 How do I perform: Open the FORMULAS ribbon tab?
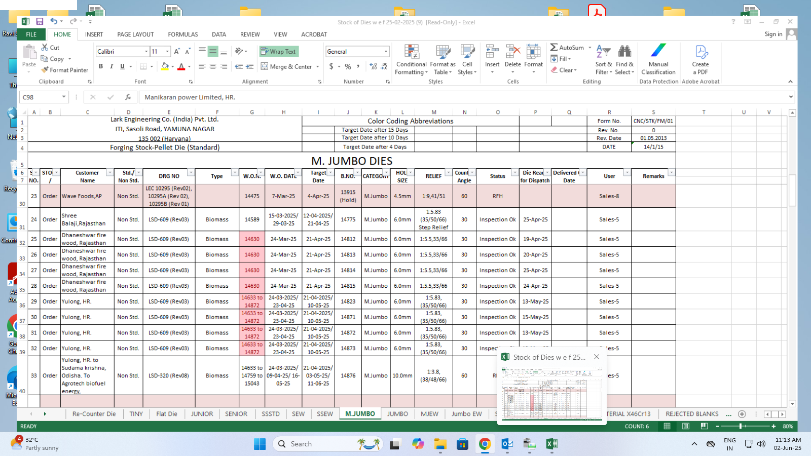point(183,34)
